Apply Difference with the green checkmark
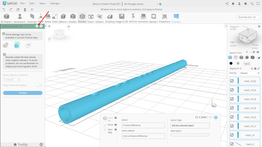Screen dimensions: 262x147 click(37, 26)
